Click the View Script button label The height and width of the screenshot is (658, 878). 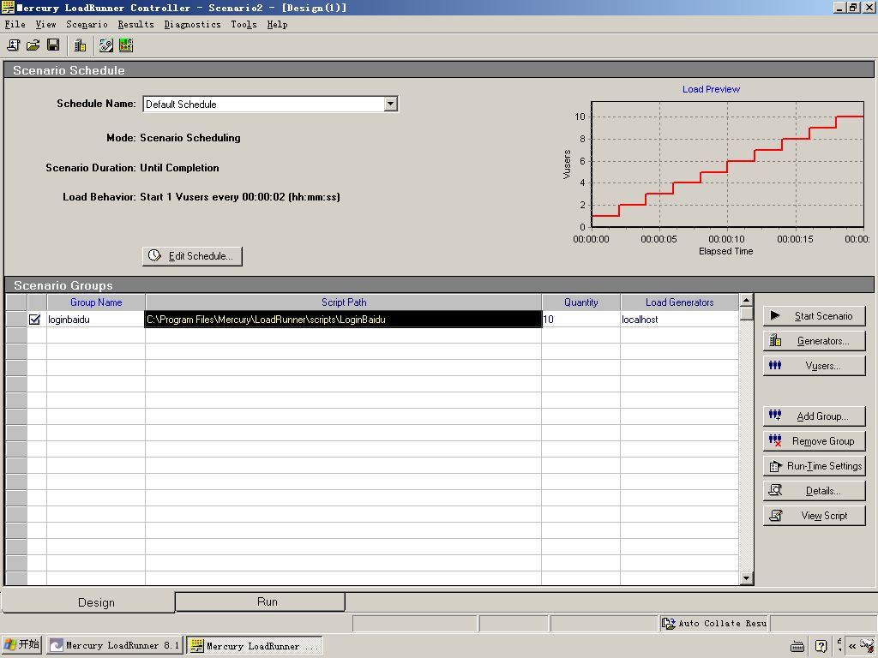pyautogui.click(x=824, y=516)
